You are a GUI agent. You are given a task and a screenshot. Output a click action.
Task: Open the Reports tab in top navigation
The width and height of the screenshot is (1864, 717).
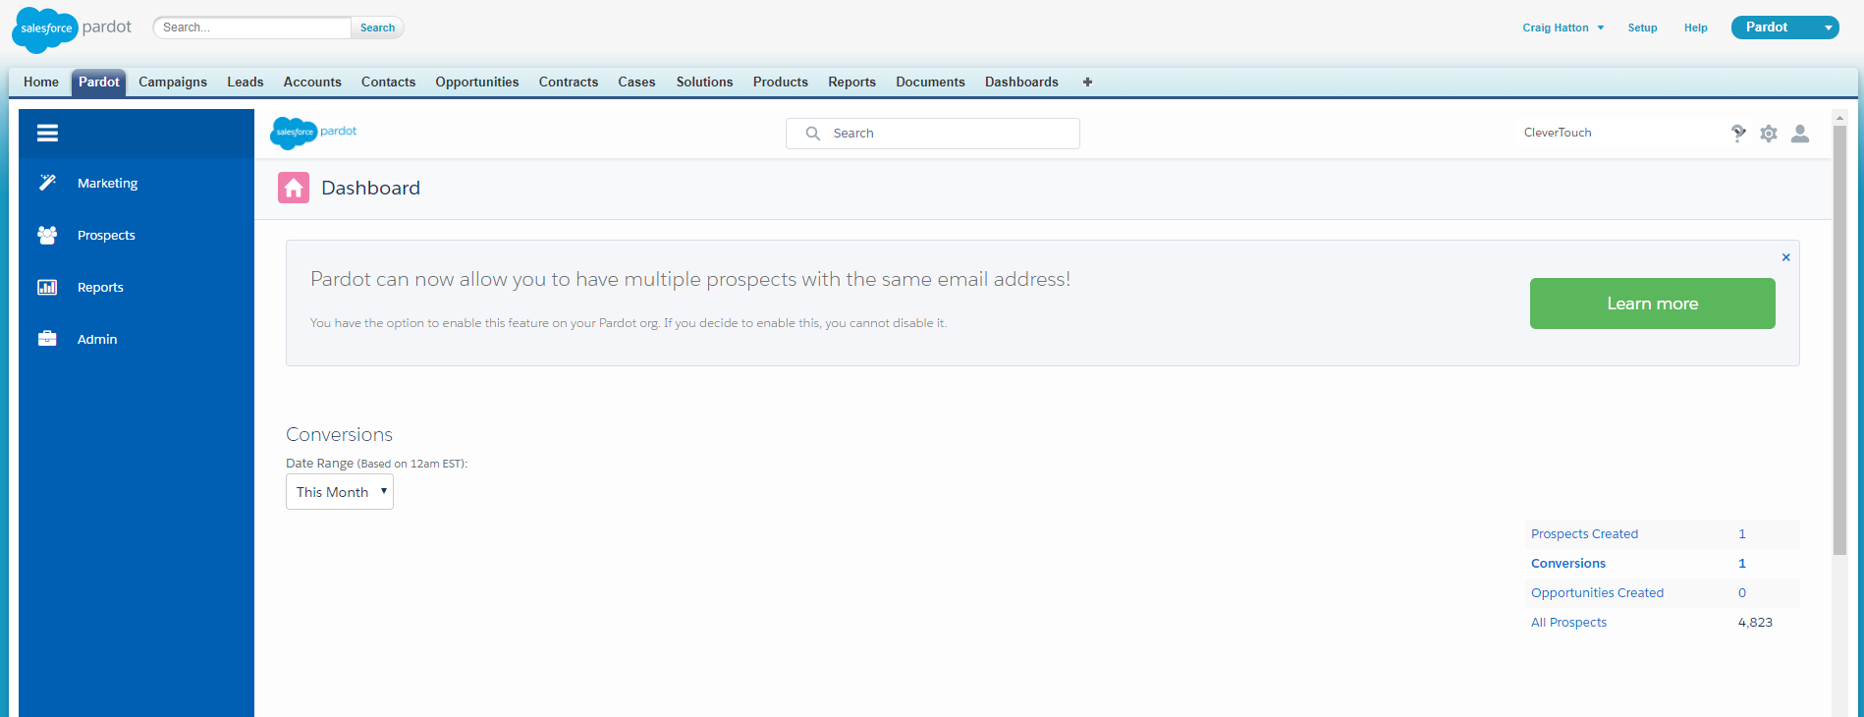click(852, 83)
